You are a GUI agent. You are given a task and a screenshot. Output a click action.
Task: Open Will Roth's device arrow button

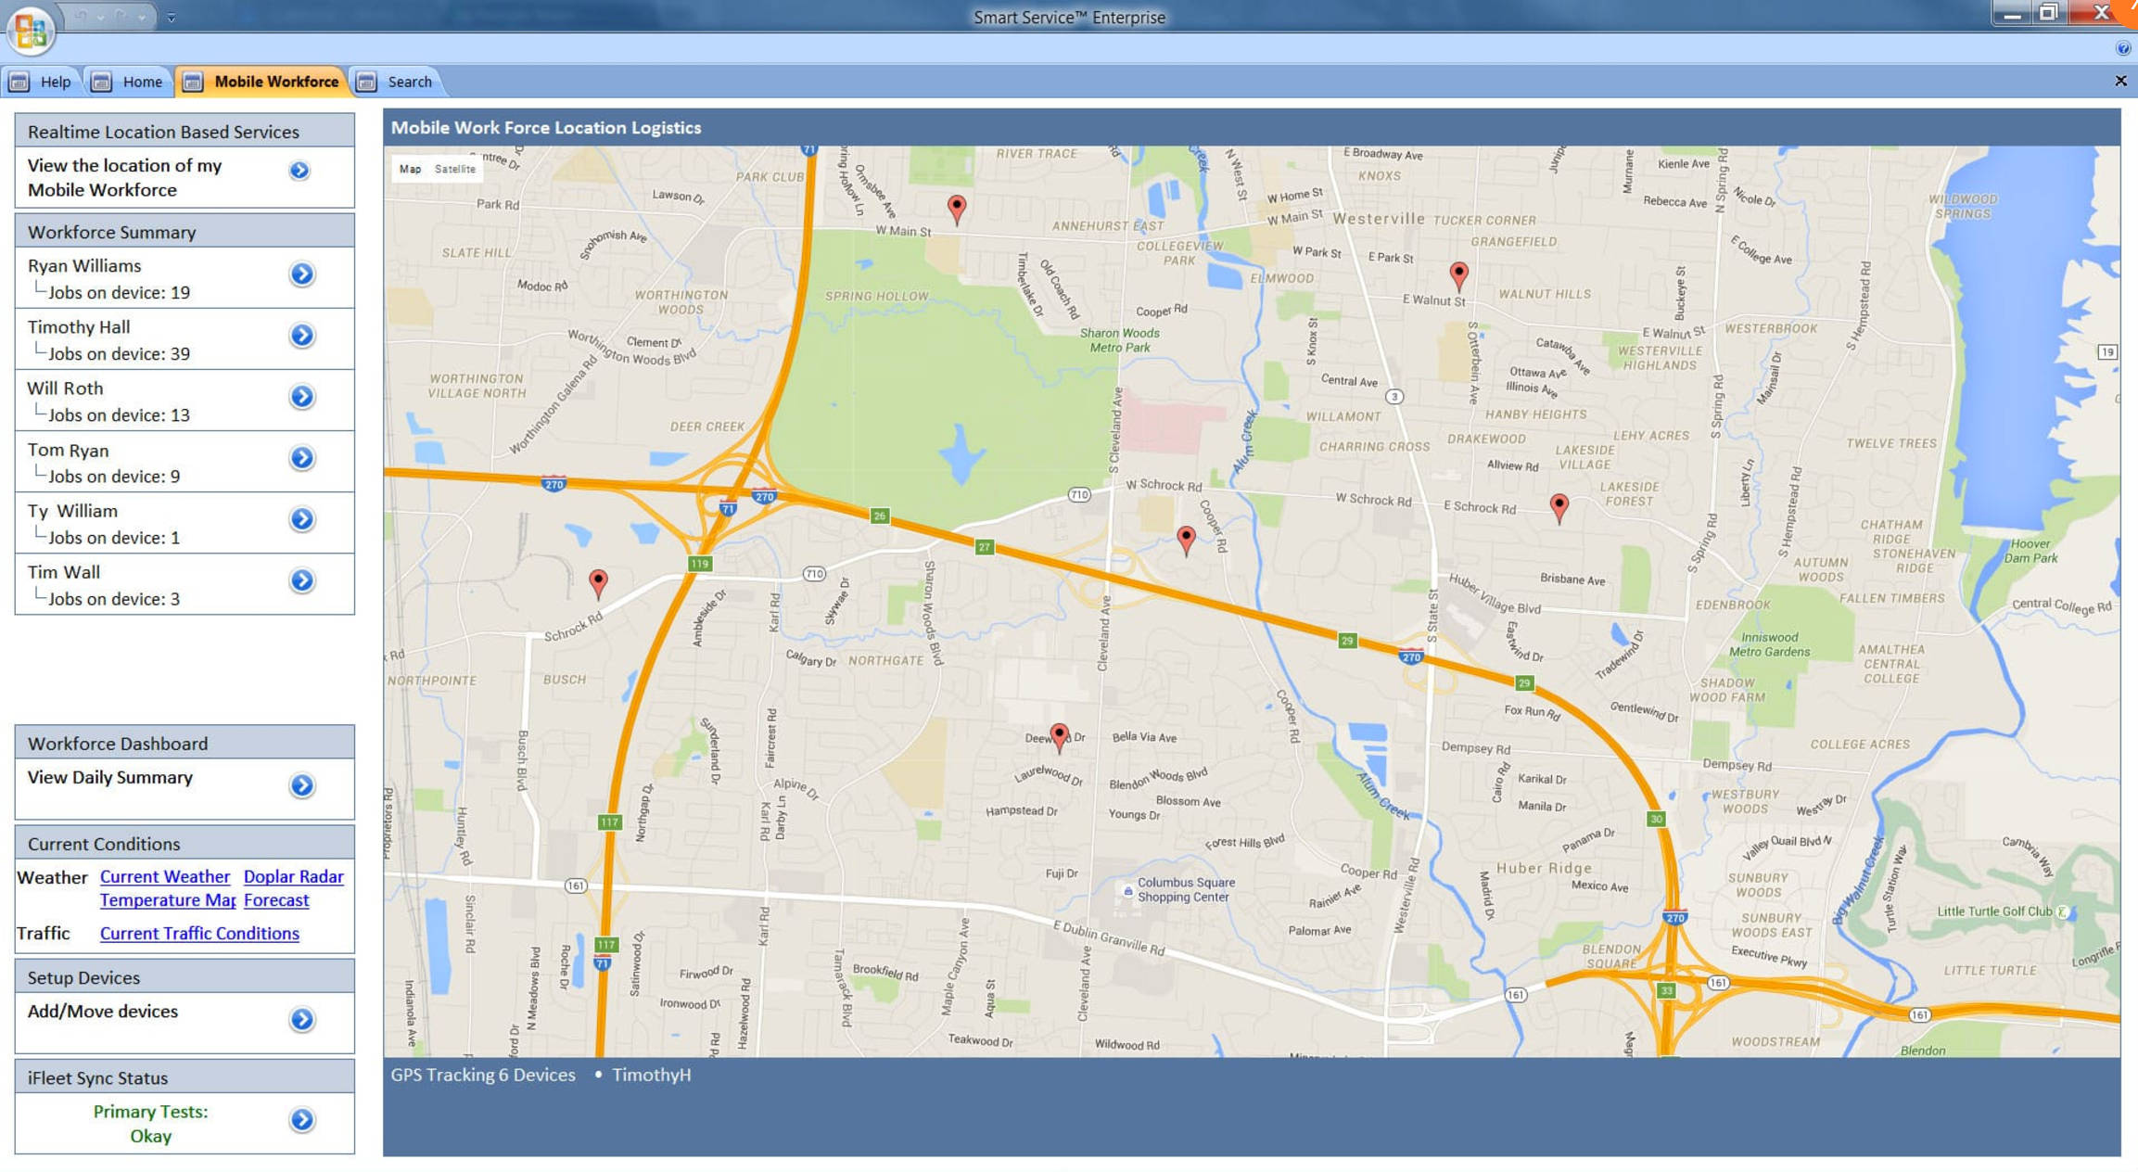click(302, 397)
